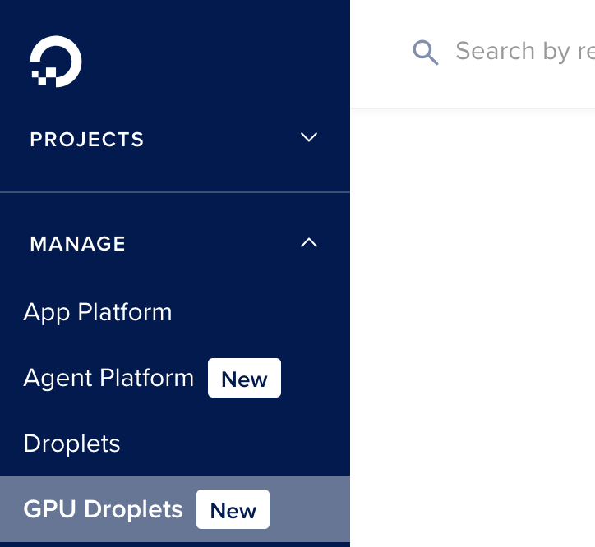Go to the Droplets page
Image resolution: width=595 pixels, height=547 pixels.
point(71,444)
